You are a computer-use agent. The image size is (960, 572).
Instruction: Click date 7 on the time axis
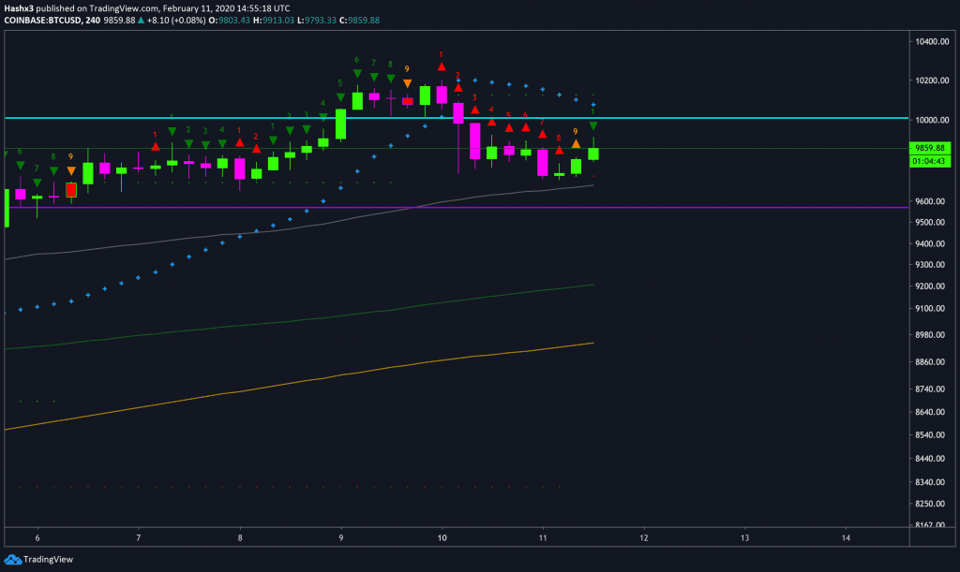click(x=139, y=537)
